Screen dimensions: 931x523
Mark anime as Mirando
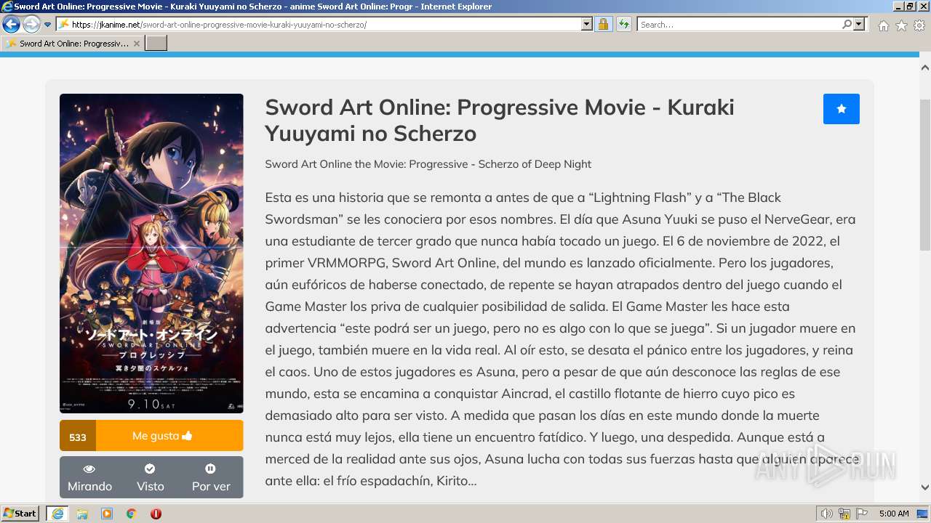pos(89,478)
